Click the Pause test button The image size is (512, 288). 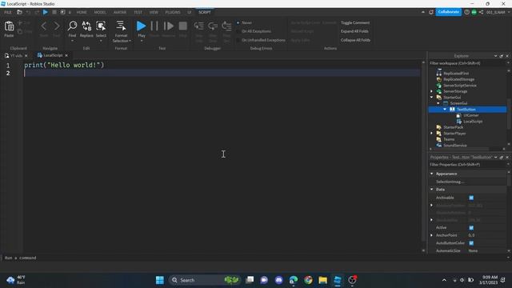154,26
